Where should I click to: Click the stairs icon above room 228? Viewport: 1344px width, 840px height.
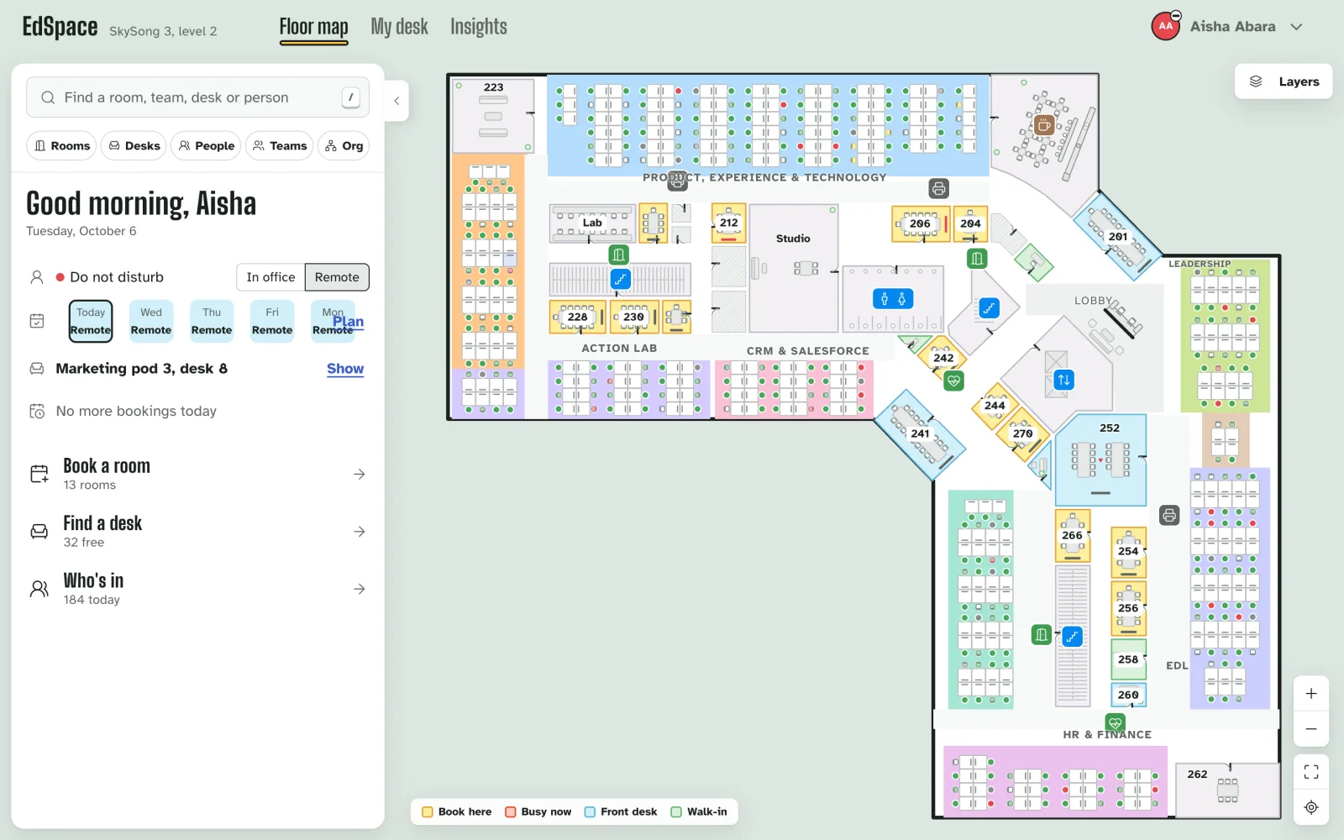click(621, 279)
